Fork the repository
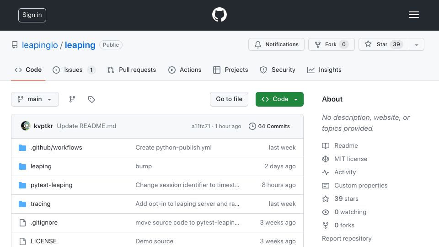The height and width of the screenshot is (247, 439). coord(332,44)
